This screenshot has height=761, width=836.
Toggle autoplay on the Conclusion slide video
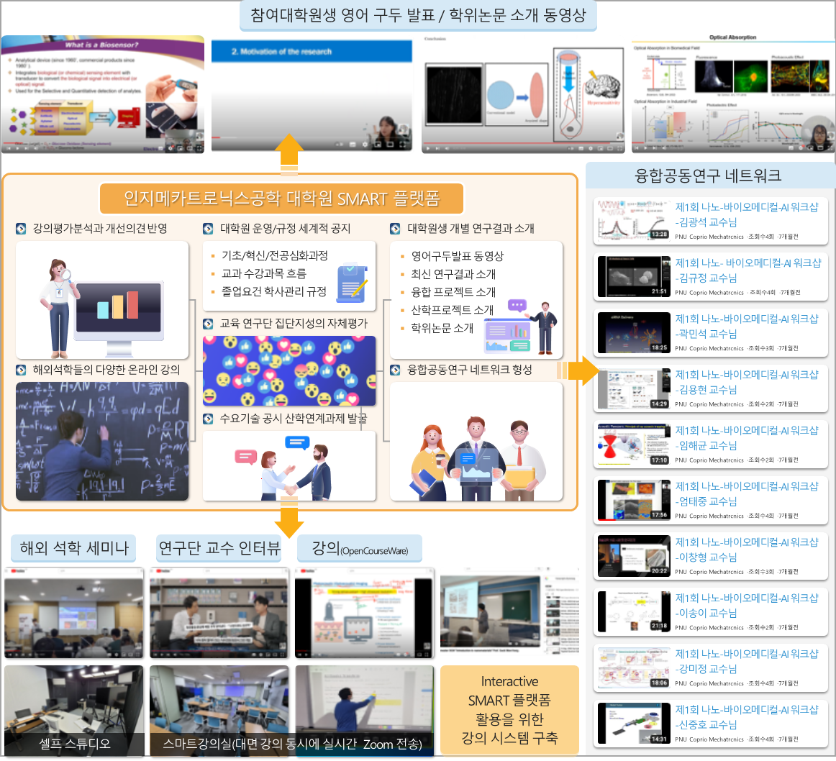click(x=570, y=148)
